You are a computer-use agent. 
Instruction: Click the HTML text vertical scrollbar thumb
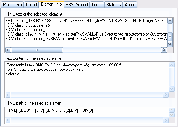pos(170,37)
